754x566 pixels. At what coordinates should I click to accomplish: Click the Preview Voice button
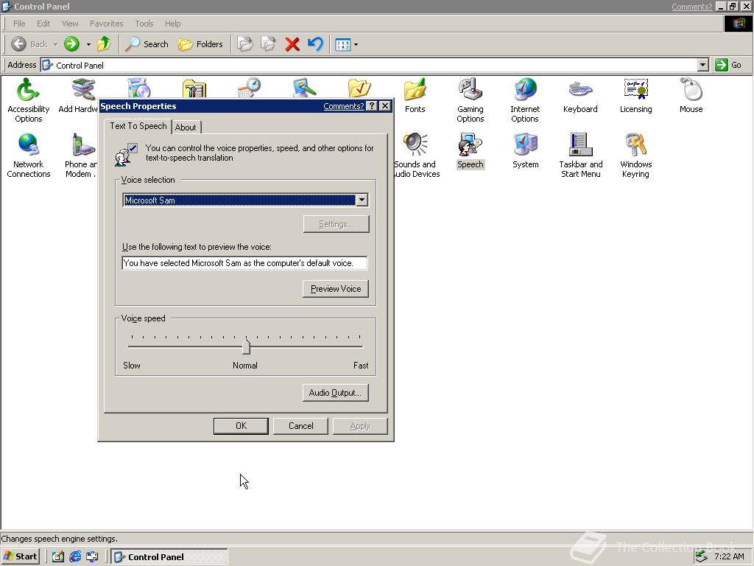click(x=336, y=289)
